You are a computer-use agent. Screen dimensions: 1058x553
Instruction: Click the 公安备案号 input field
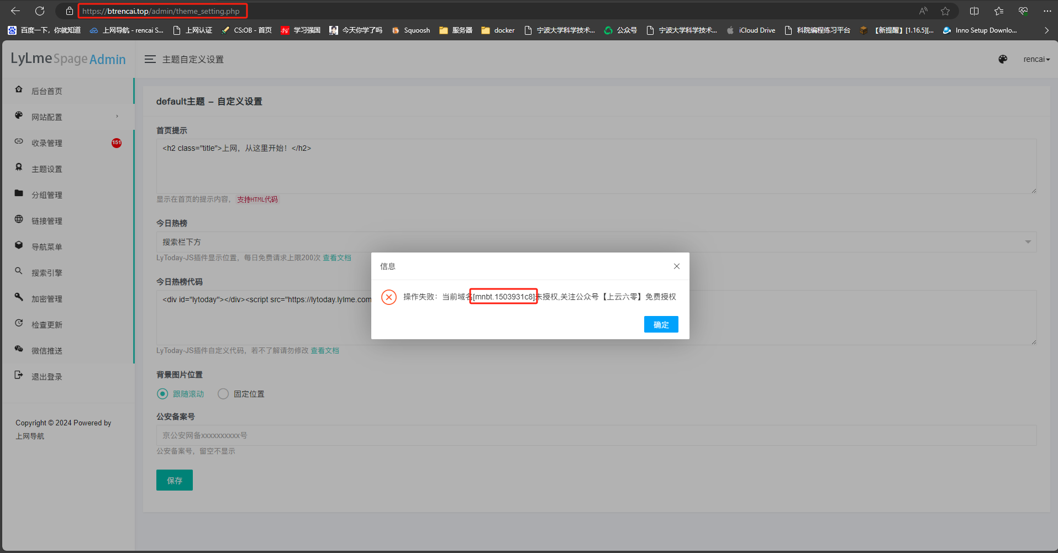(x=596, y=435)
